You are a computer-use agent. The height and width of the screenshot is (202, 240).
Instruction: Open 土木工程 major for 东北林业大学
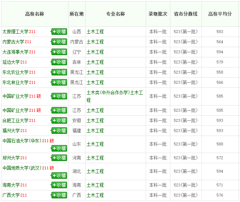[95, 82]
